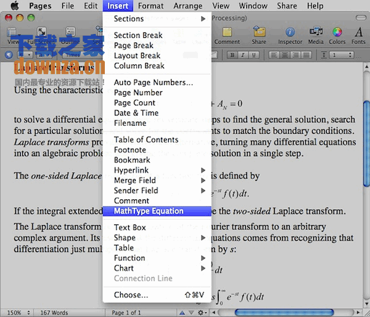The height and width of the screenshot is (317, 370).
Task: Open the Window menu
Action: coord(253,6)
